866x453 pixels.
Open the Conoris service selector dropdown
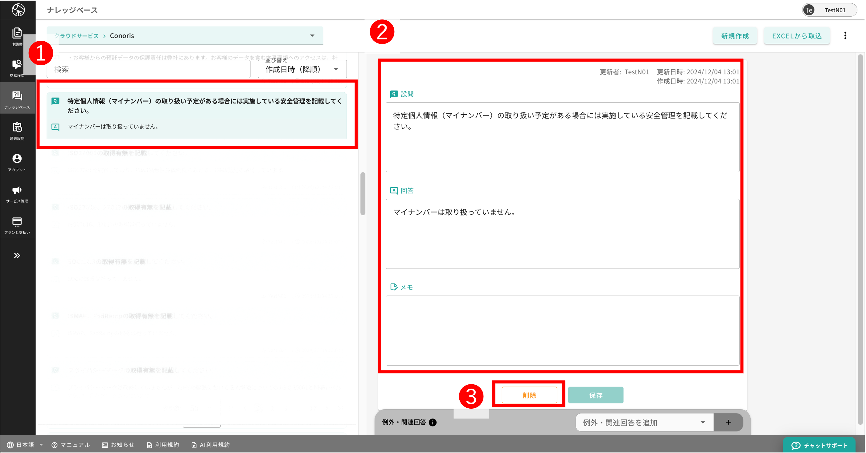[x=312, y=35]
